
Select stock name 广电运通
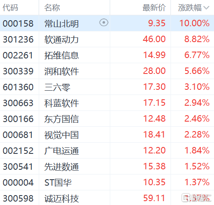62,151
